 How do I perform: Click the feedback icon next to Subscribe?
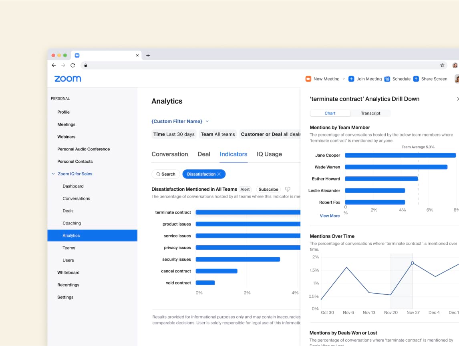pos(288,189)
